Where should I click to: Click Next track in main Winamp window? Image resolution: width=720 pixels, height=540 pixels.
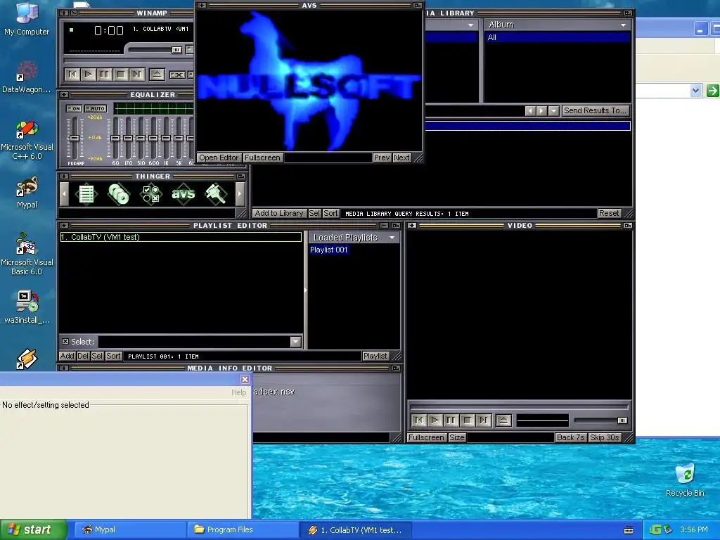click(137, 75)
